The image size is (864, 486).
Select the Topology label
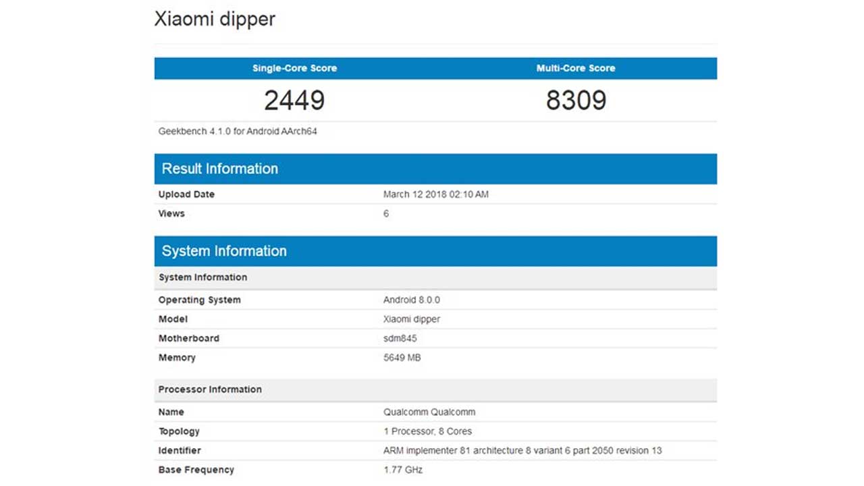[179, 431]
